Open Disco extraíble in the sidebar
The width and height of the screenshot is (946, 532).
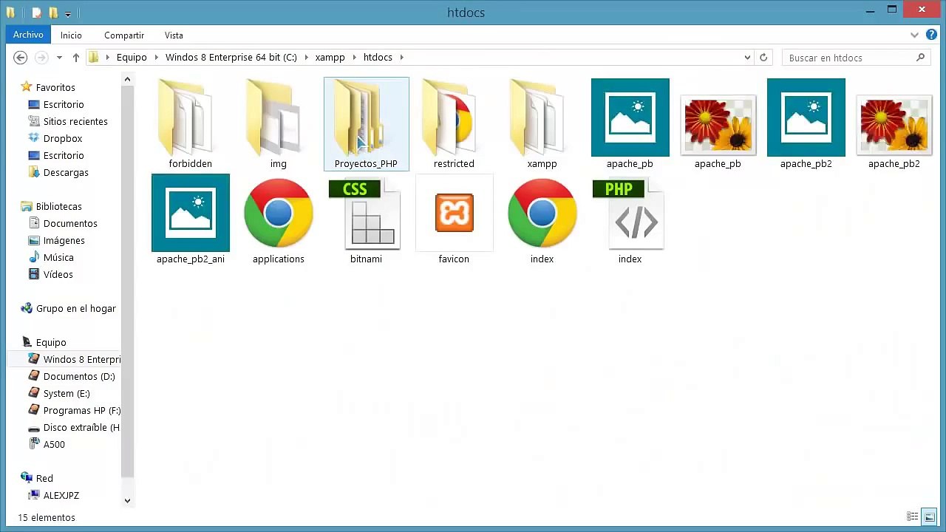[x=81, y=427]
